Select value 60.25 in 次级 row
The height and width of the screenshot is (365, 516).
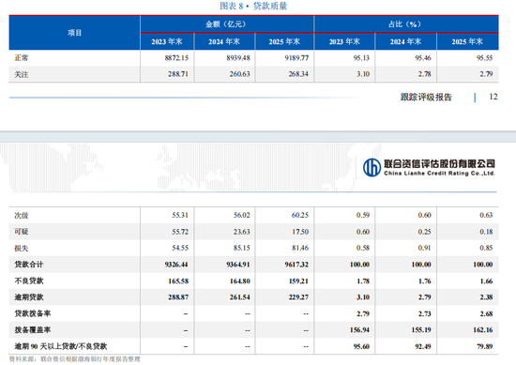point(300,215)
